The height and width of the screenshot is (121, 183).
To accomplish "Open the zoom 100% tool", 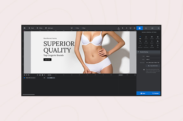I will [119, 28].
